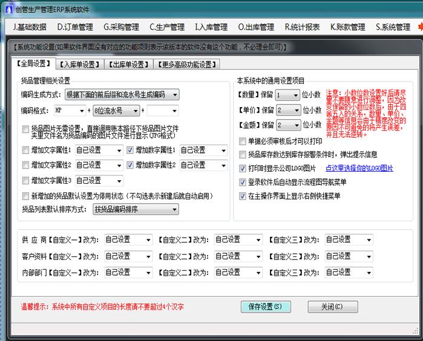This screenshot has height=341, width=423.
Task: Enable 单据必须审核后才可以打印 option
Action: [x=243, y=141]
